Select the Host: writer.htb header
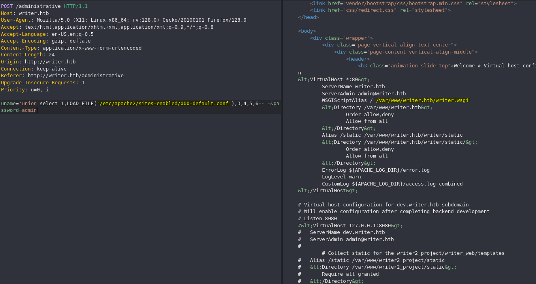This screenshot has width=536, height=284. [25, 13]
